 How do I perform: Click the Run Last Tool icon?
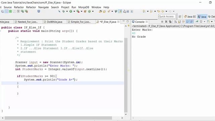pos(78,11)
